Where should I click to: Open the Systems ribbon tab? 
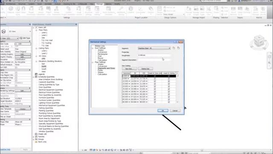pos(32,4)
